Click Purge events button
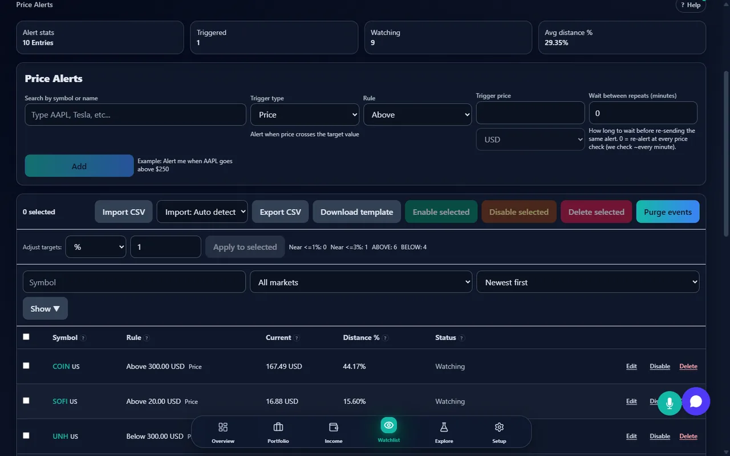Image resolution: width=730 pixels, height=456 pixels. click(x=668, y=212)
